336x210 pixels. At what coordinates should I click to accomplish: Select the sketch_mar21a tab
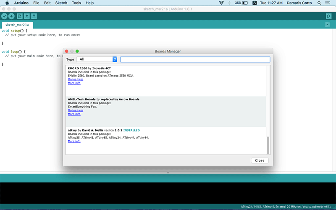coord(17,25)
